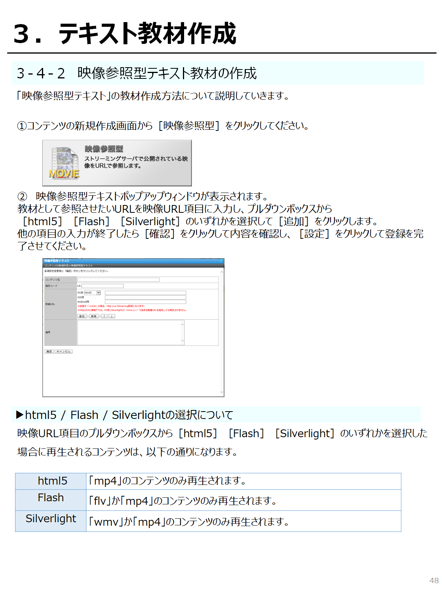Click the popup's scroll down arrow
442x589 pixels.
tap(222, 393)
